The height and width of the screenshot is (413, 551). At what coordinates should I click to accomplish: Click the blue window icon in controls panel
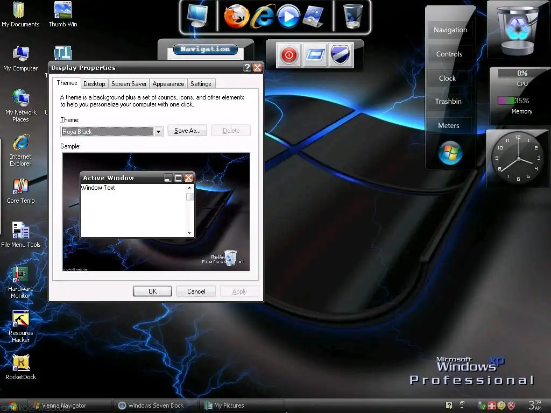pyautogui.click(x=315, y=55)
